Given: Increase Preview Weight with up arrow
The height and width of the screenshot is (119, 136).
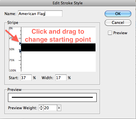Looking at the screenshot, I should coord(41,107).
